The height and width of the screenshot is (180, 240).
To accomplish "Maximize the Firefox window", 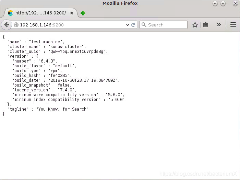I will coord(223,3).
